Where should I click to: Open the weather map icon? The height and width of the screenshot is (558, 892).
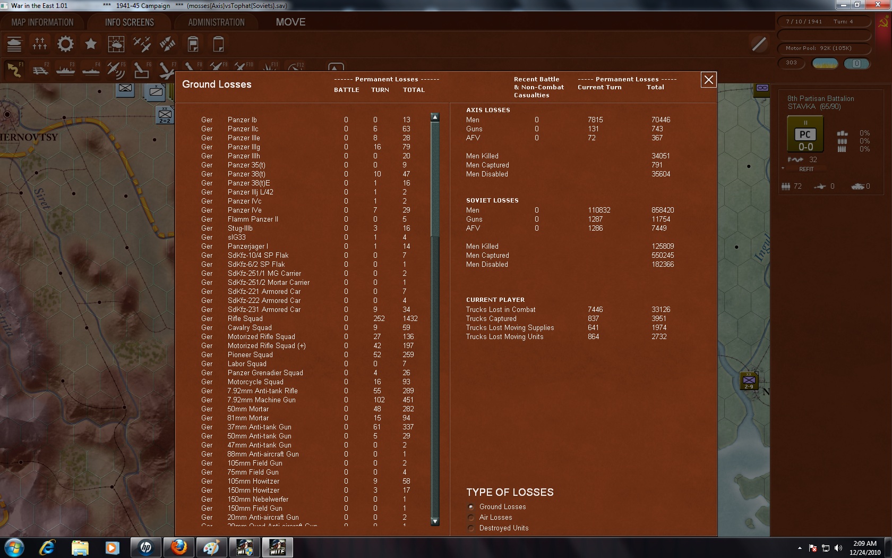(x=116, y=44)
